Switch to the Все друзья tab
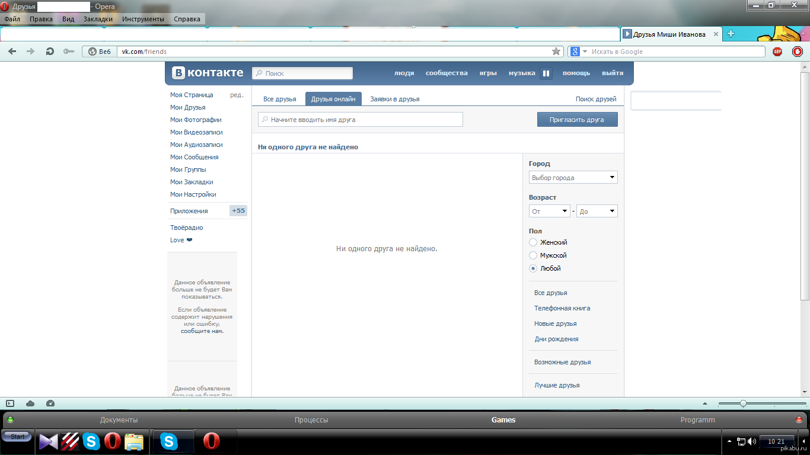Screen dimensions: 810x455 tap(279, 99)
